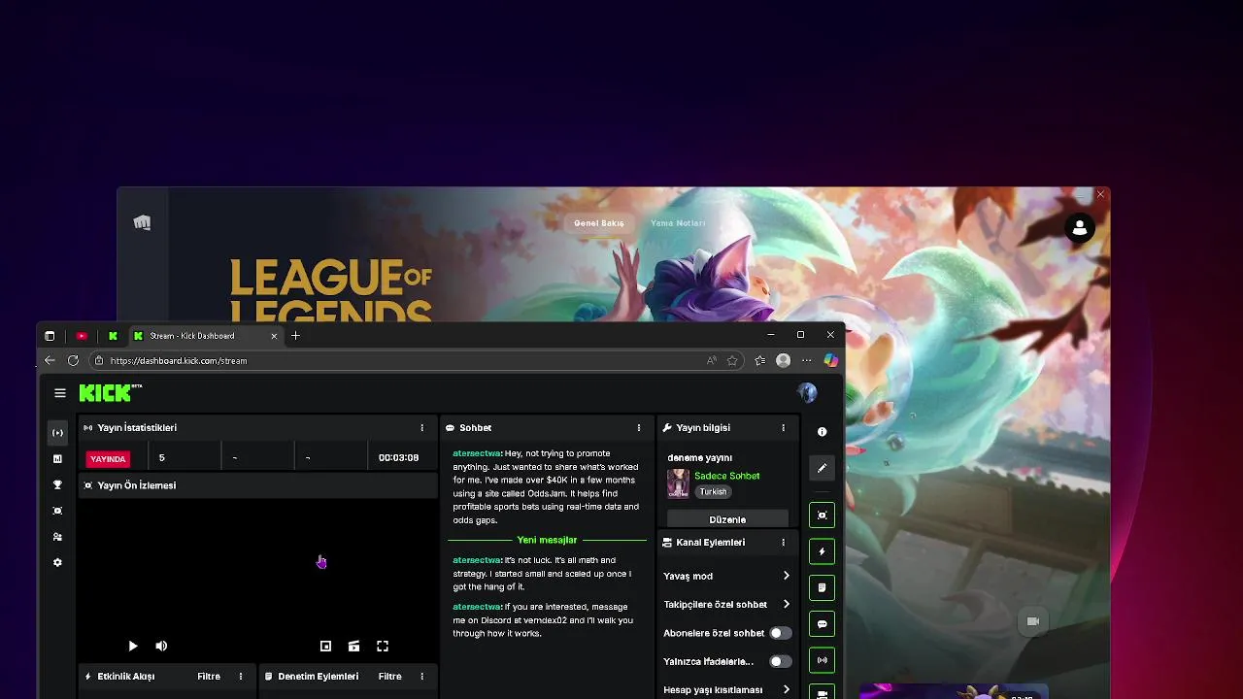Select Genel Bakış tab in Riot client
This screenshot has height=699, width=1243.
point(599,223)
